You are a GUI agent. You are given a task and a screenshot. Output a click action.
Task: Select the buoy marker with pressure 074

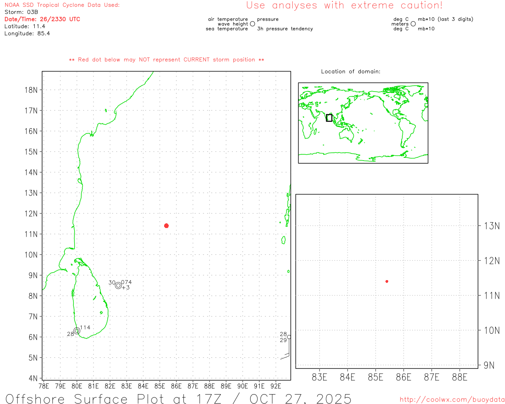coord(118,285)
